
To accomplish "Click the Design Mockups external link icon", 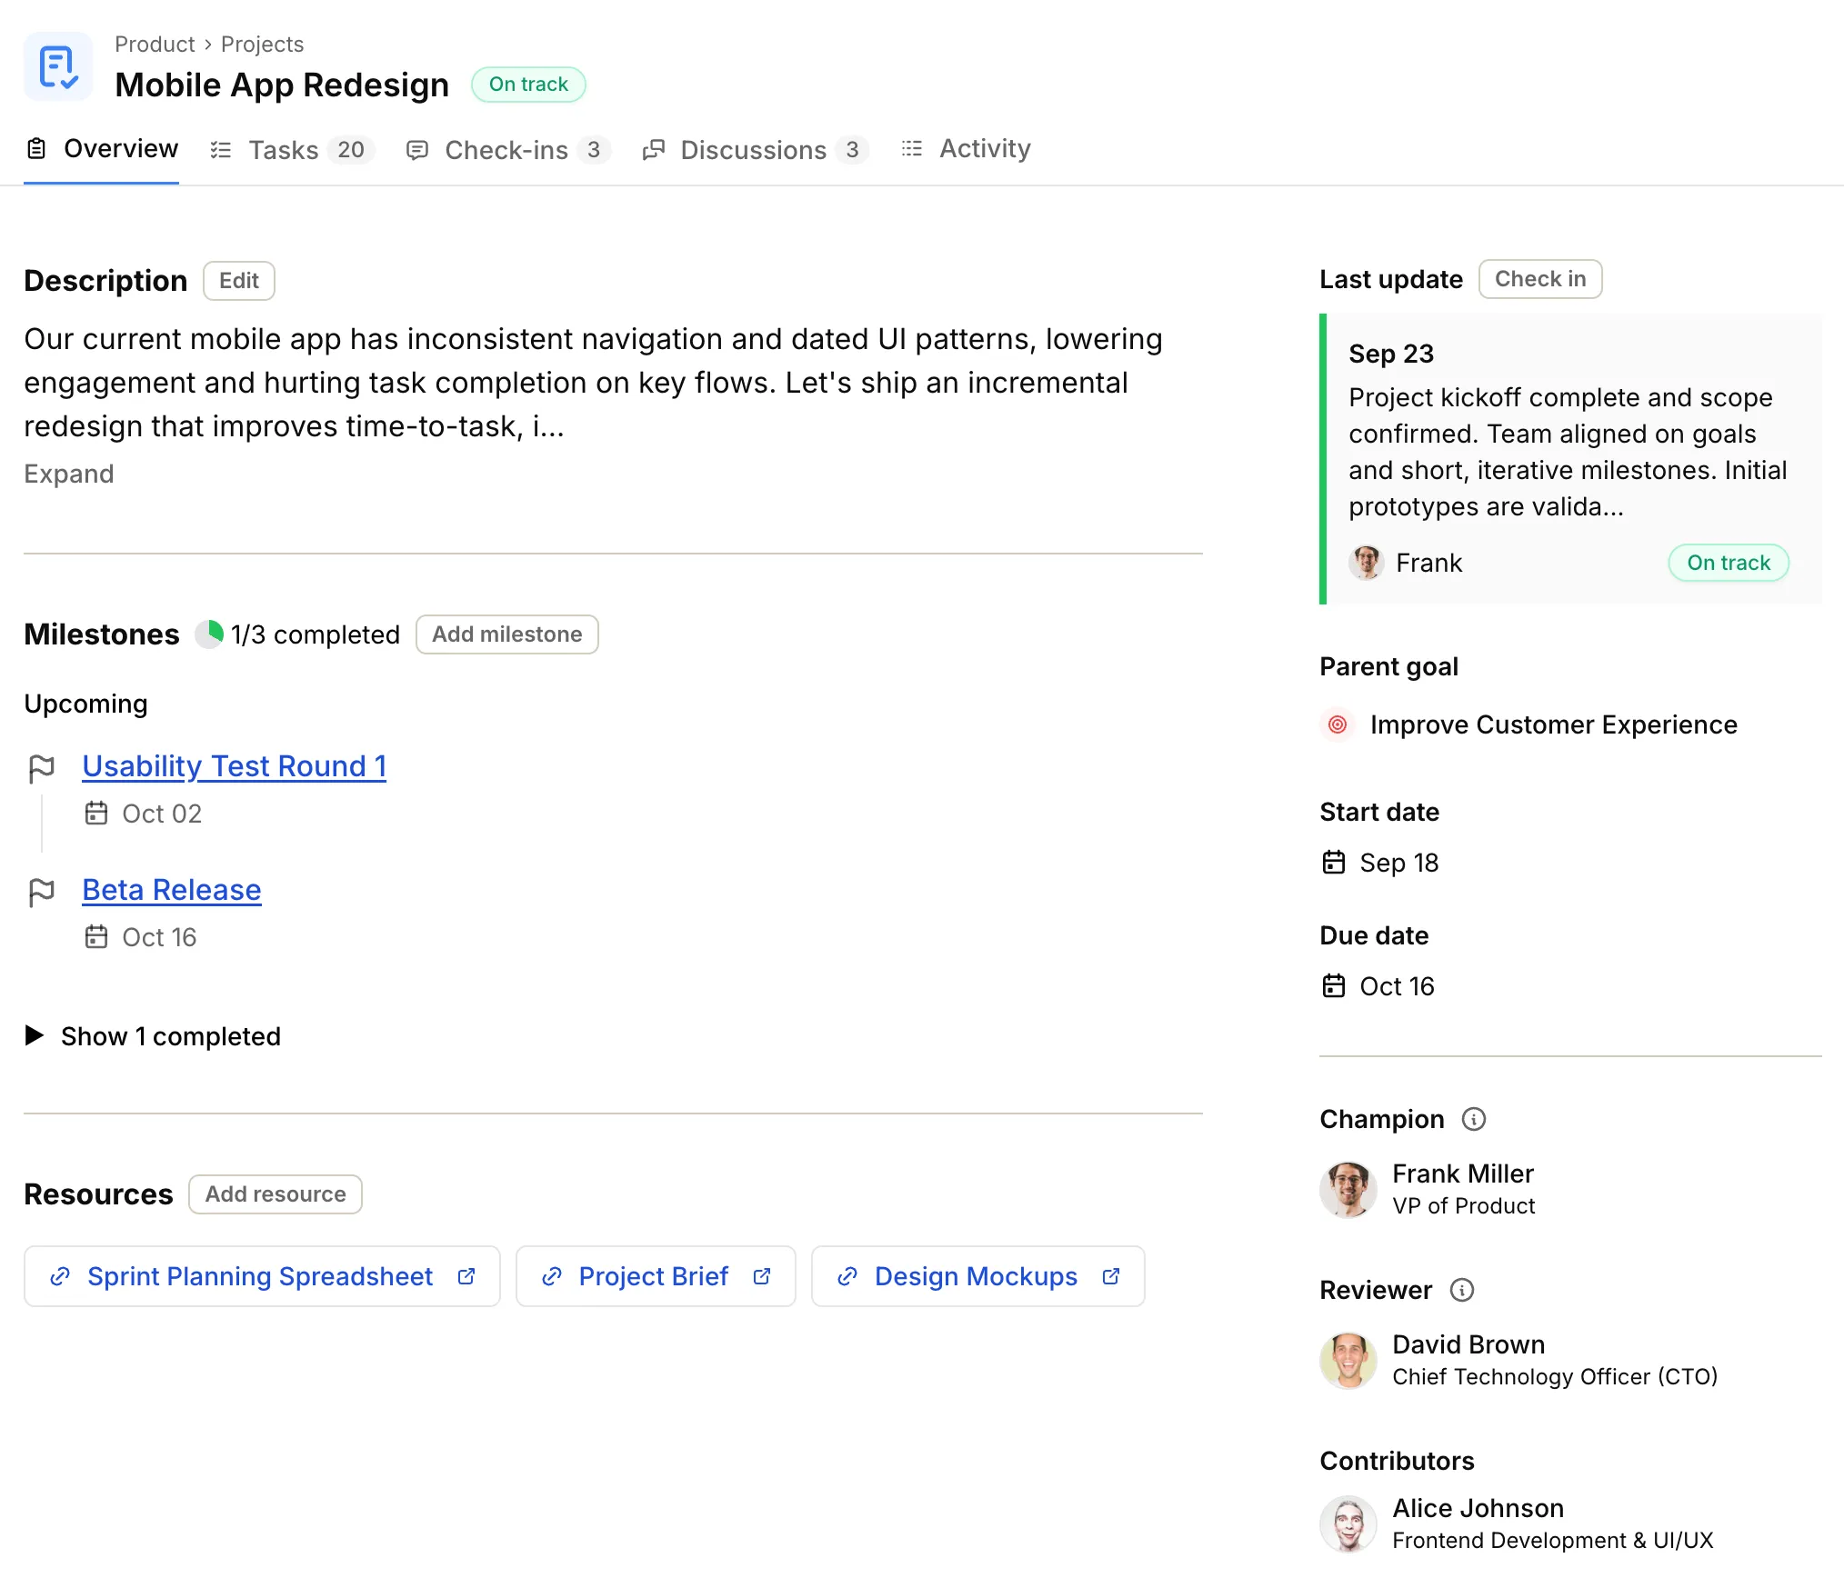I will point(1111,1276).
